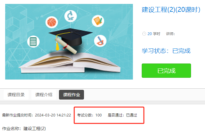Click the green 已完成 button
Viewport: 205px width, 134px height.
coord(166,70)
